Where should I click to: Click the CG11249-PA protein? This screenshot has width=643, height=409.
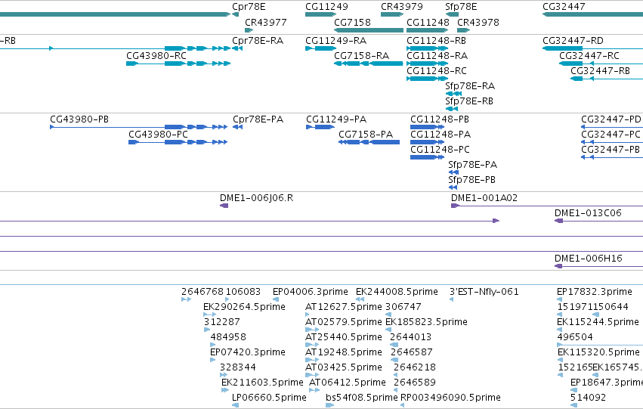(320, 127)
